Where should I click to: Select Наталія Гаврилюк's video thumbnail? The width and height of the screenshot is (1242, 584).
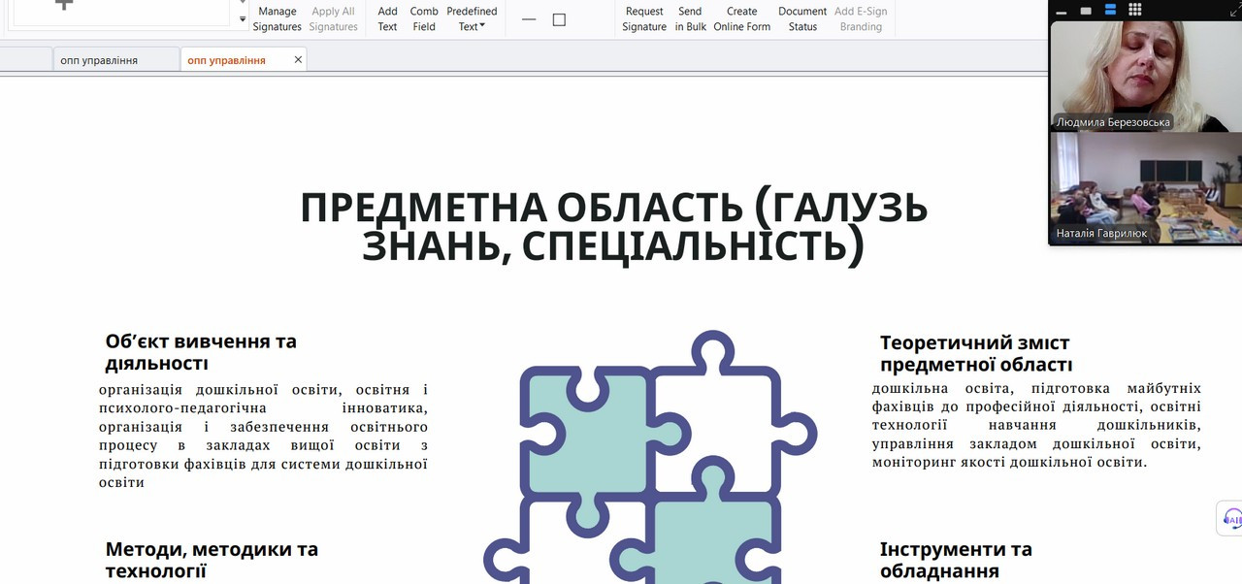[1145, 186]
